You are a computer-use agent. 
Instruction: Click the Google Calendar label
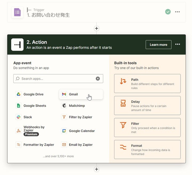(x=82, y=131)
